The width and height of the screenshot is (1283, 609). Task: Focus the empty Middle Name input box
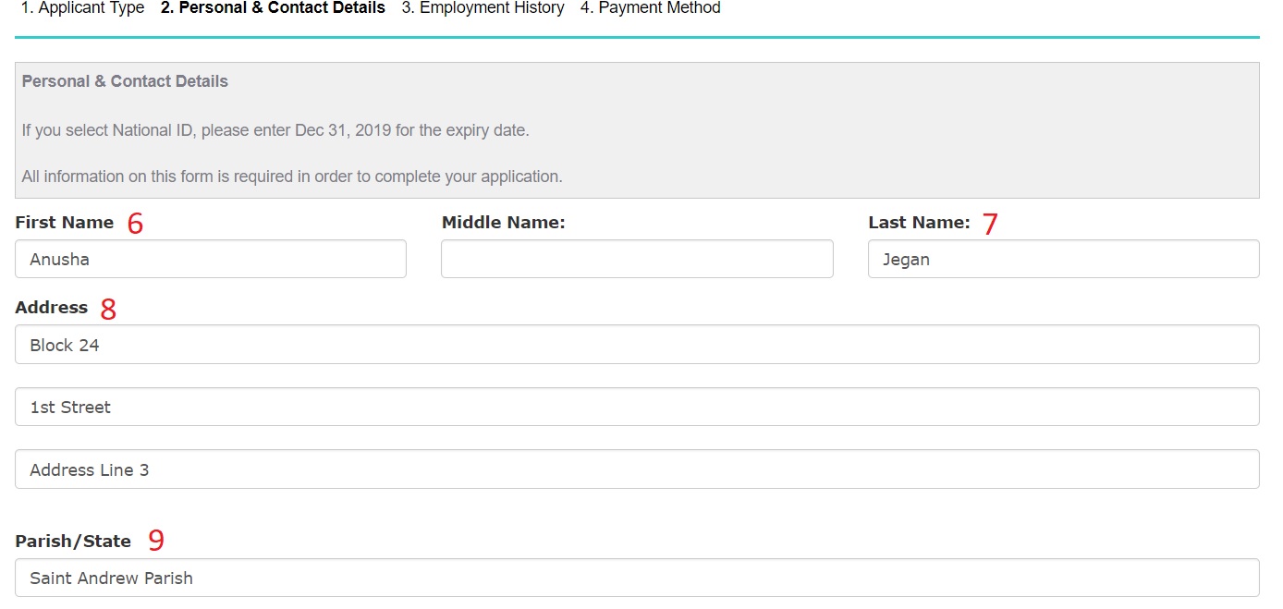(637, 260)
